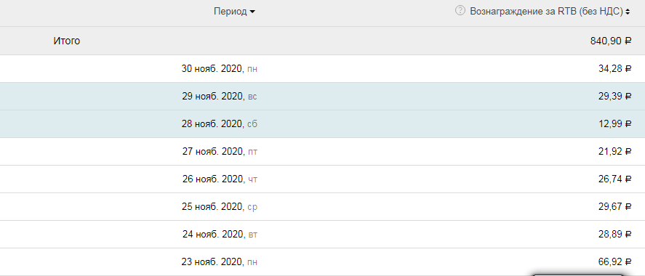Select the 12,99 ₽ reward value
Screen dimensions: 645x276
coord(614,124)
